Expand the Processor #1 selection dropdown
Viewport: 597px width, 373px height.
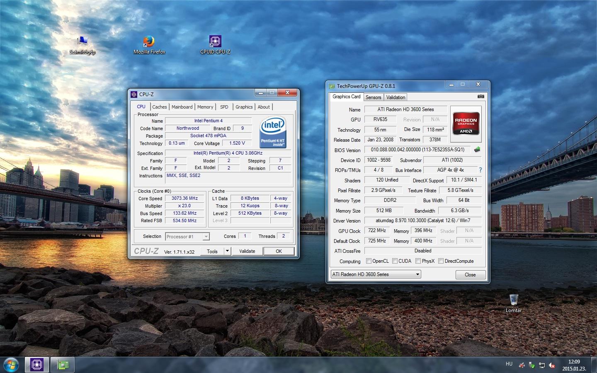tap(206, 237)
